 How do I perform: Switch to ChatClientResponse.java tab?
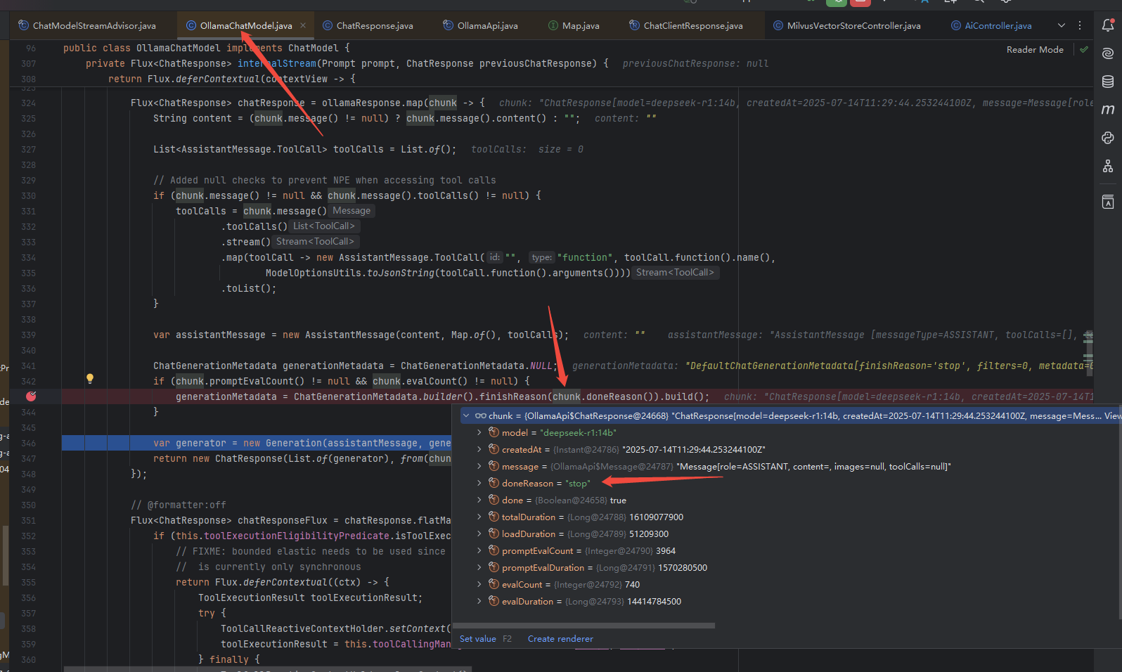pos(686,25)
